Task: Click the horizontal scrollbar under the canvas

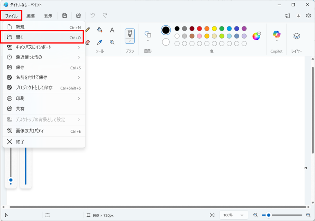Action: (154, 207)
